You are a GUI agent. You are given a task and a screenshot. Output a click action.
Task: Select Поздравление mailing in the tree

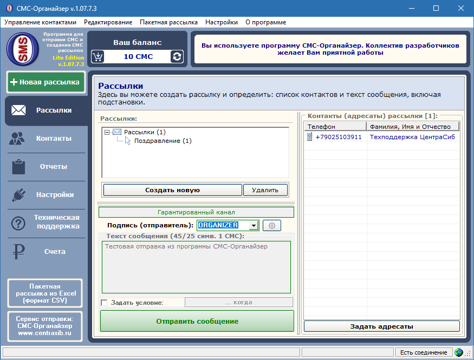(163, 141)
